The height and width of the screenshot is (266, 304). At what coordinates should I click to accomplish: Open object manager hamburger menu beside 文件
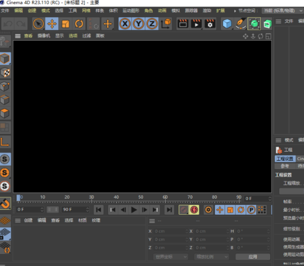pos(278,21)
